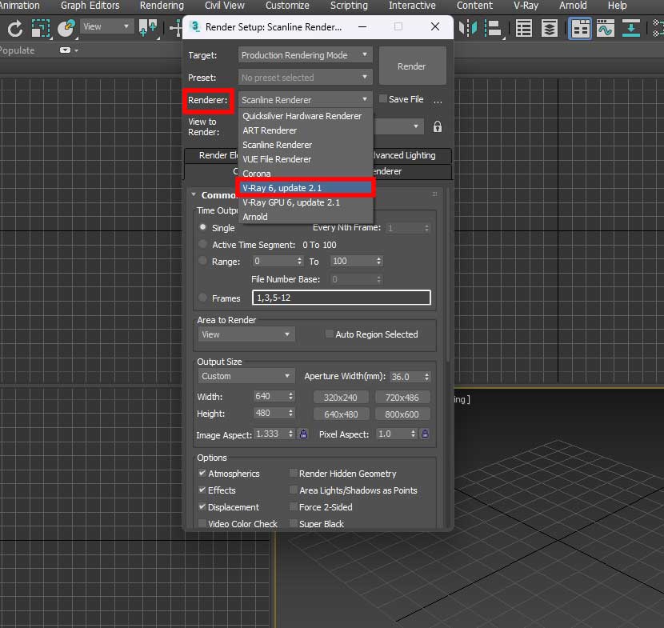Choose VUE File Renderer option
The image size is (664, 628).
[306, 158]
